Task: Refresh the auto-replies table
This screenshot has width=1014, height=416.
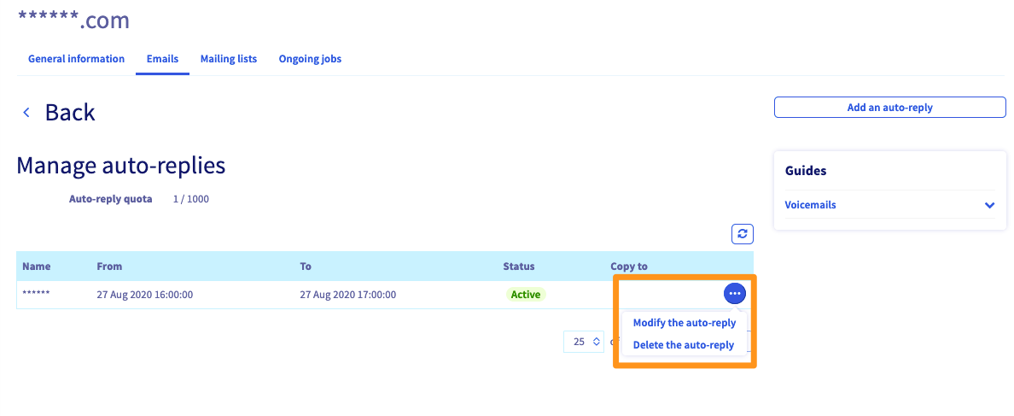Action: [x=742, y=234]
